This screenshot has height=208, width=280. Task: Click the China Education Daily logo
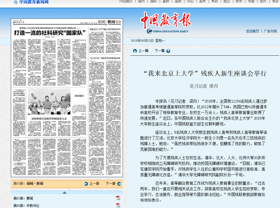[x=166, y=23]
